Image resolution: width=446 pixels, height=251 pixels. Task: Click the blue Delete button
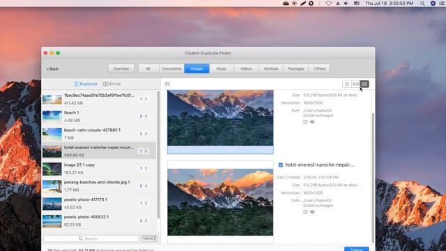356,249
